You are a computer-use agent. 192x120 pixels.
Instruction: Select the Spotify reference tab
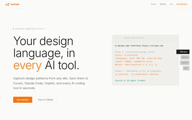pyautogui.click(x=185, y=63)
